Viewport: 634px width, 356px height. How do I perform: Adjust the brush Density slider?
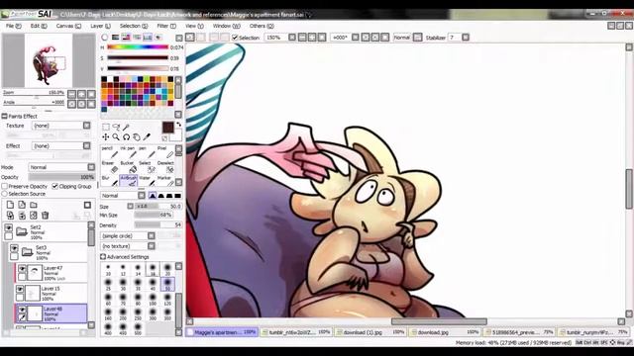158,224
